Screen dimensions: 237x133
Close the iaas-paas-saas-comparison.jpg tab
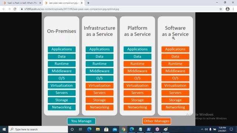[x=81, y=3]
